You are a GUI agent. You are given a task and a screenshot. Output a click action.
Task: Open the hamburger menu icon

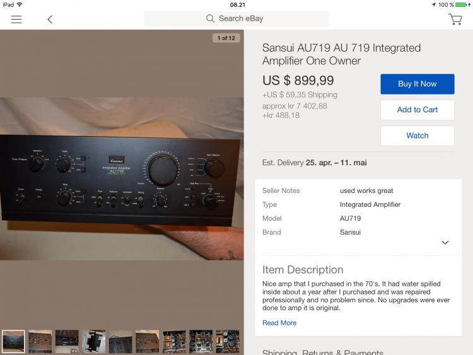(x=16, y=20)
